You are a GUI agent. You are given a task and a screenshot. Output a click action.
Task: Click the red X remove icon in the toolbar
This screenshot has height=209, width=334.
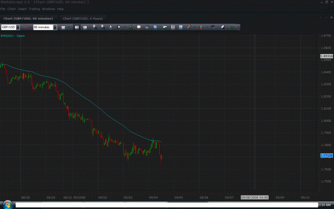click(25, 27)
